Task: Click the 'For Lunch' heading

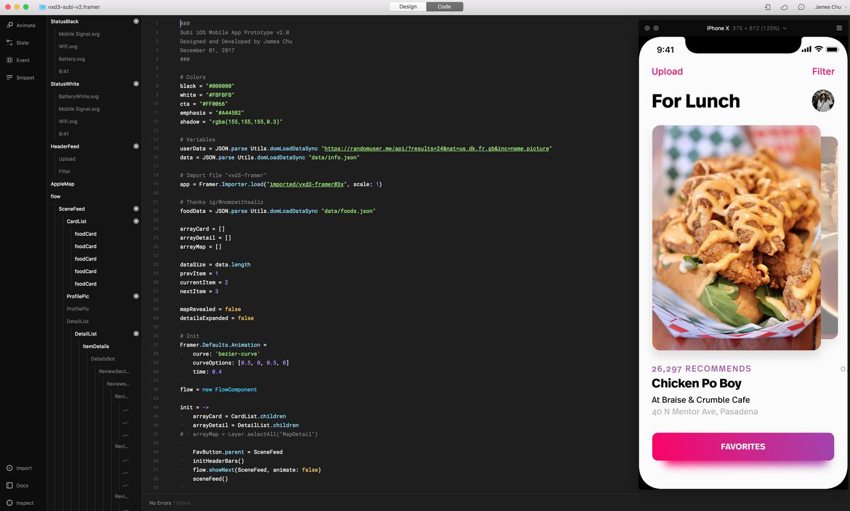Action: tap(696, 101)
